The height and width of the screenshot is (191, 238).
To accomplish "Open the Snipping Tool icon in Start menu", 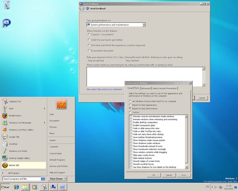I will (x=5, y=101).
